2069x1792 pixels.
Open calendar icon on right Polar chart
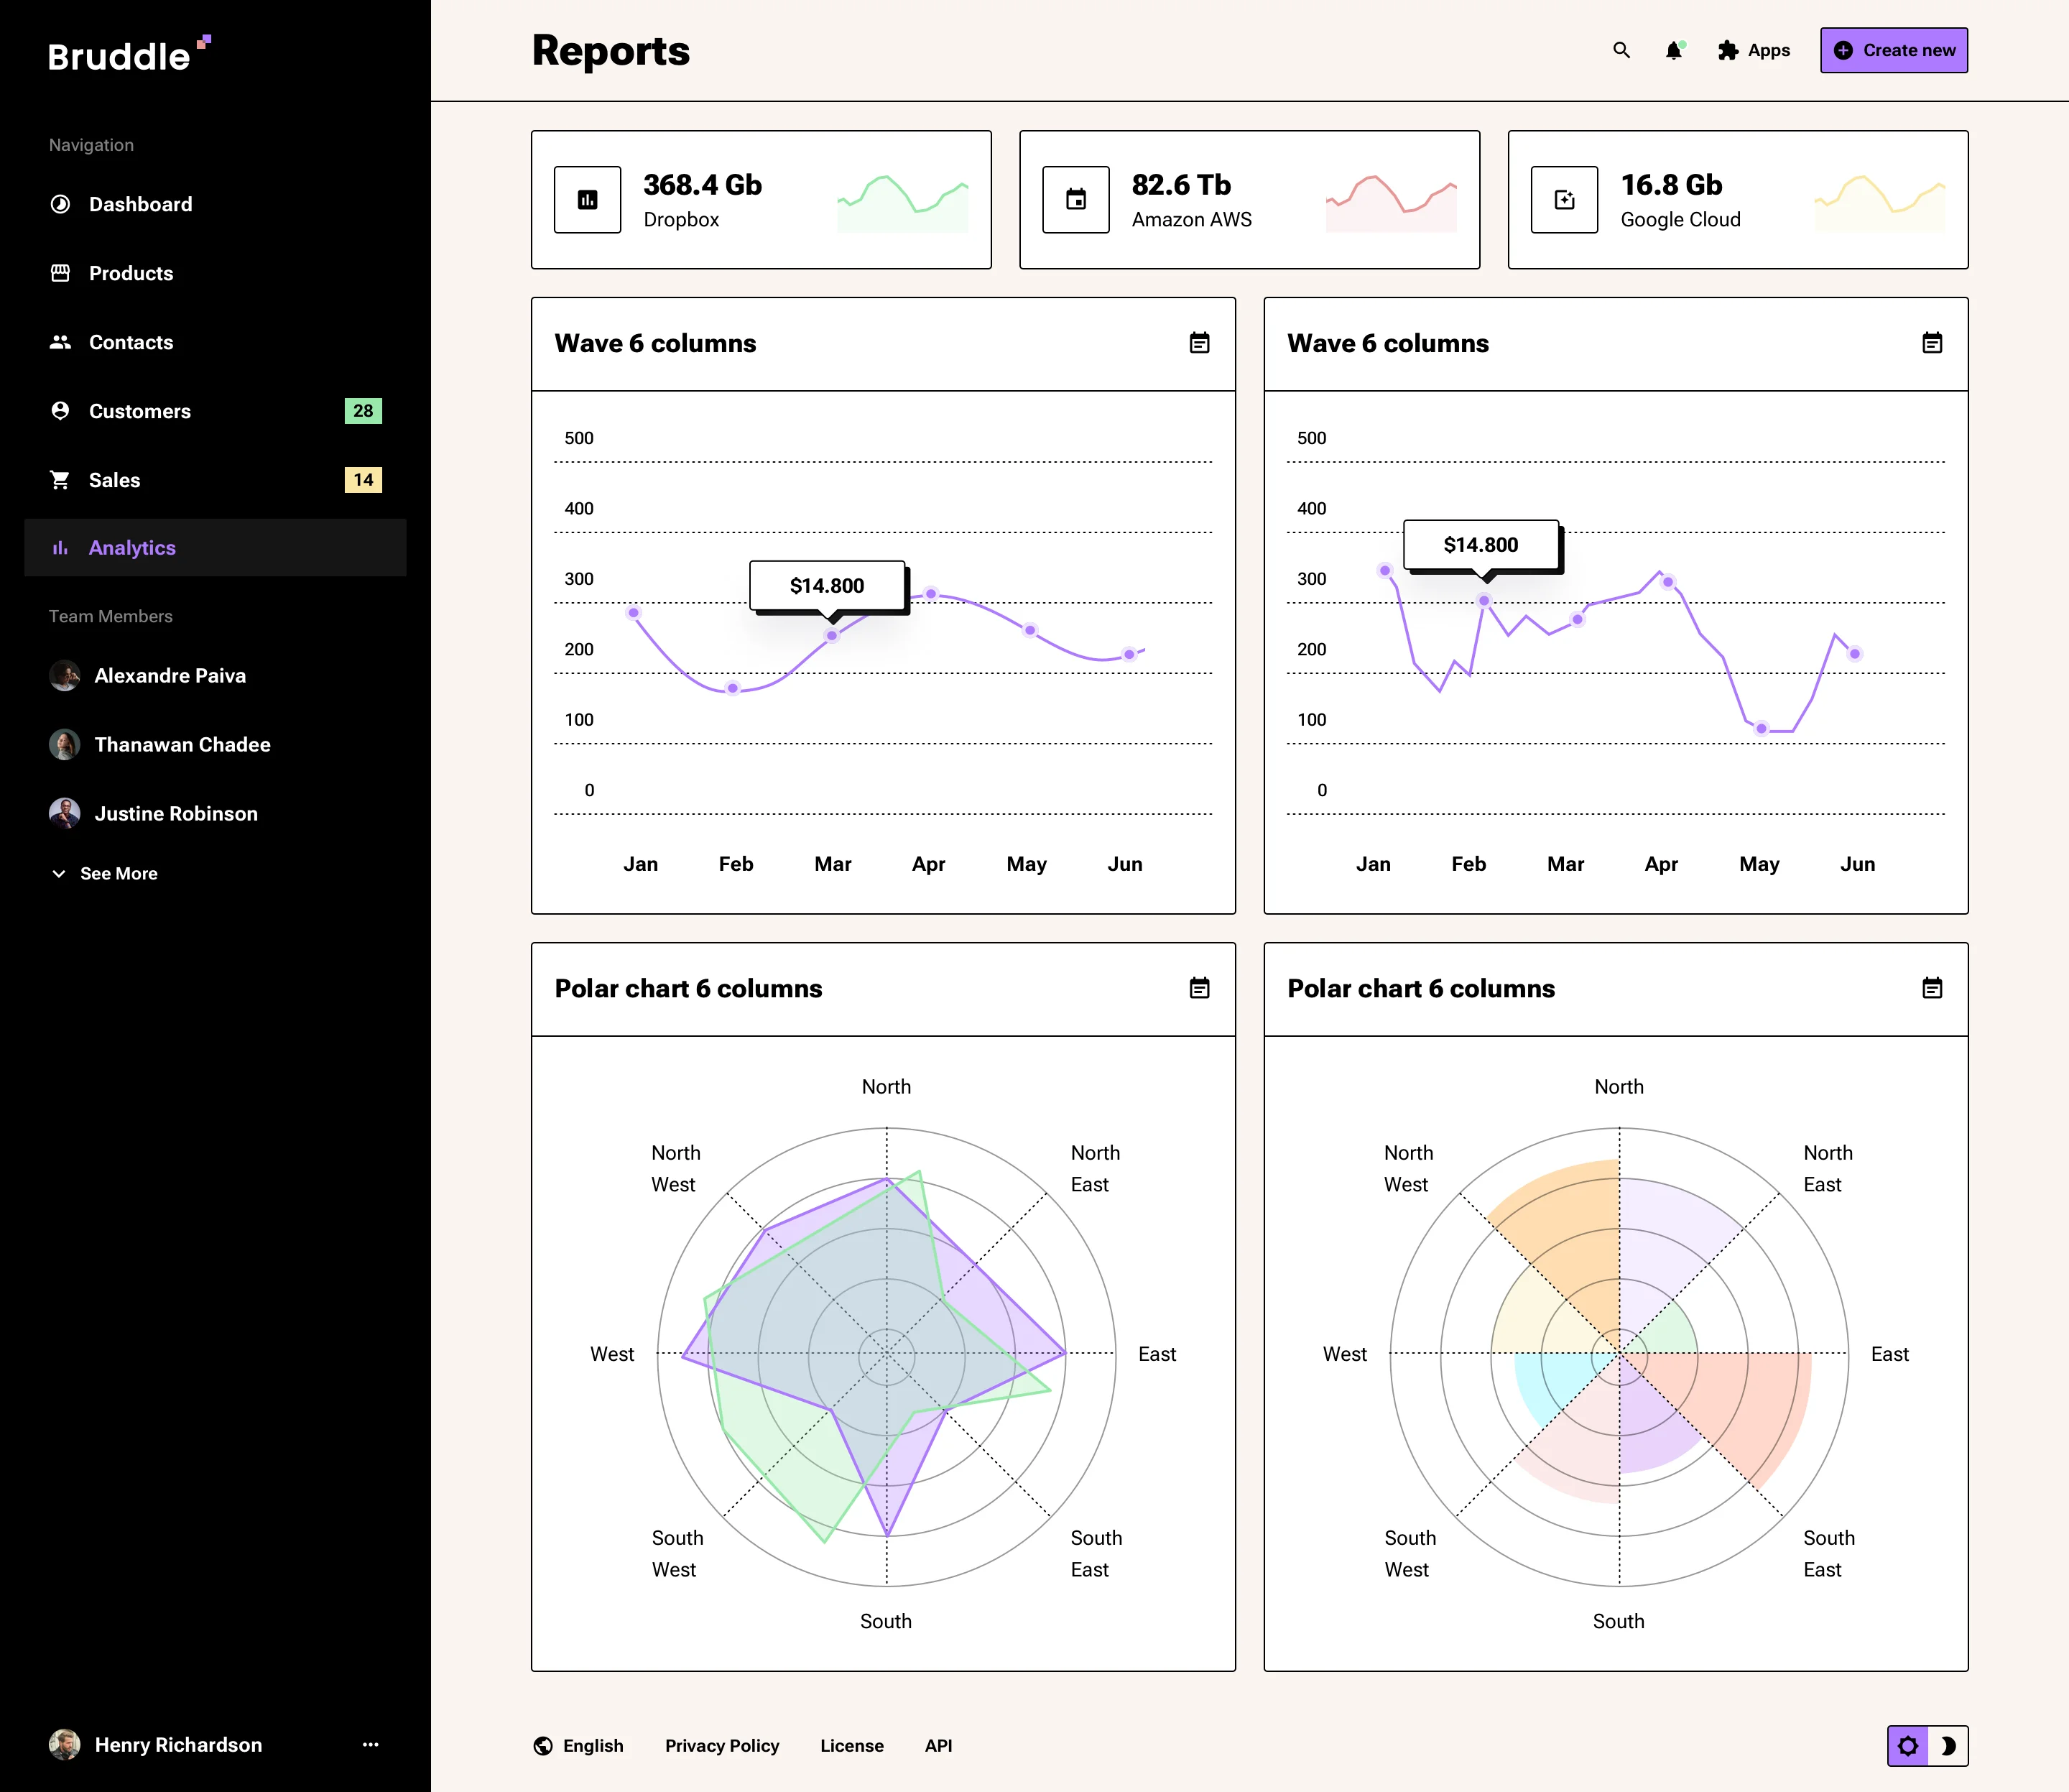point(1932,988)
